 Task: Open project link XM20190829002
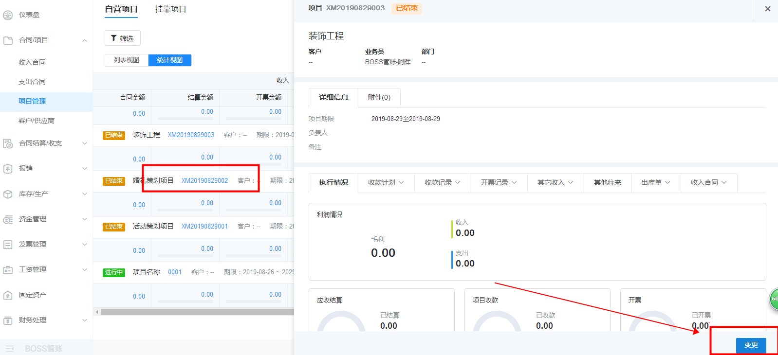tap(204, 181)
